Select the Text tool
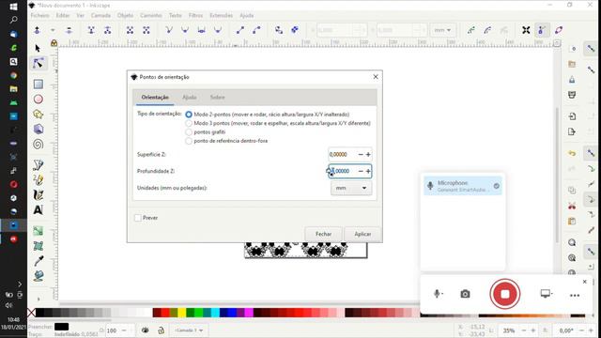This screenshot has width=601, height=338. pos(38,209)
